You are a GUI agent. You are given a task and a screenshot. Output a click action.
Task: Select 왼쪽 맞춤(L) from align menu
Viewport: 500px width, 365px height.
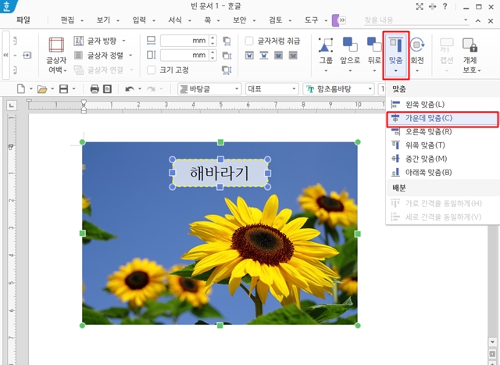pos(443,104)
